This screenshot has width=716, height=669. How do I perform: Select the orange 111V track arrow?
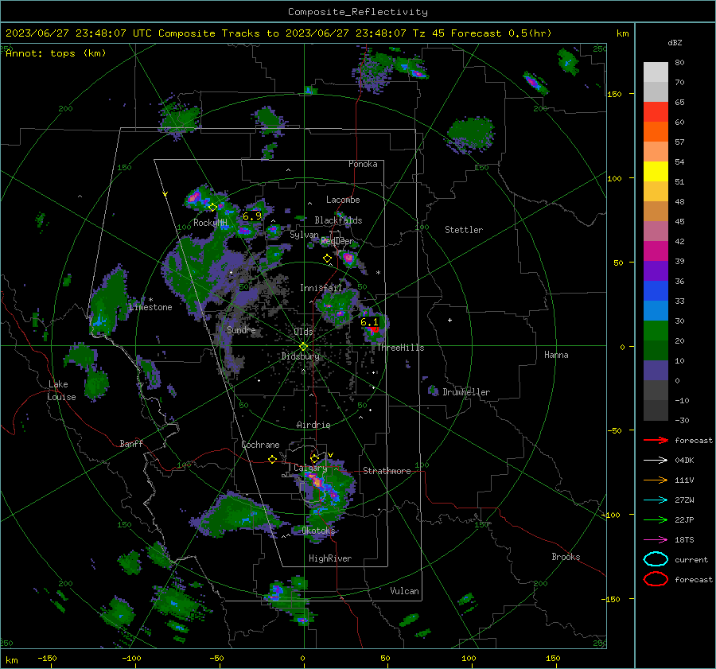tap(656, 480)
